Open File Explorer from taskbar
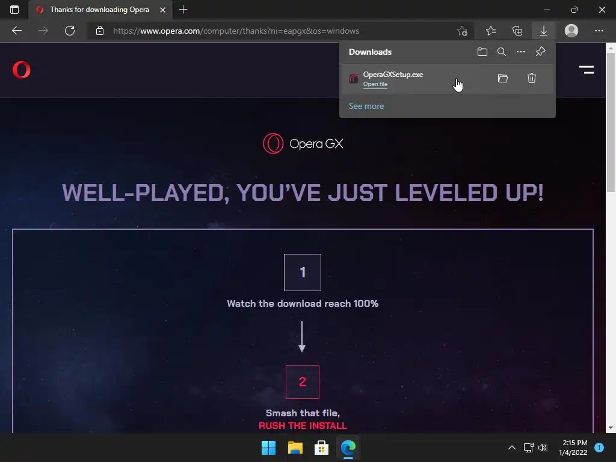The height and width of the screenshot is (462, 616). coord(295,448)
